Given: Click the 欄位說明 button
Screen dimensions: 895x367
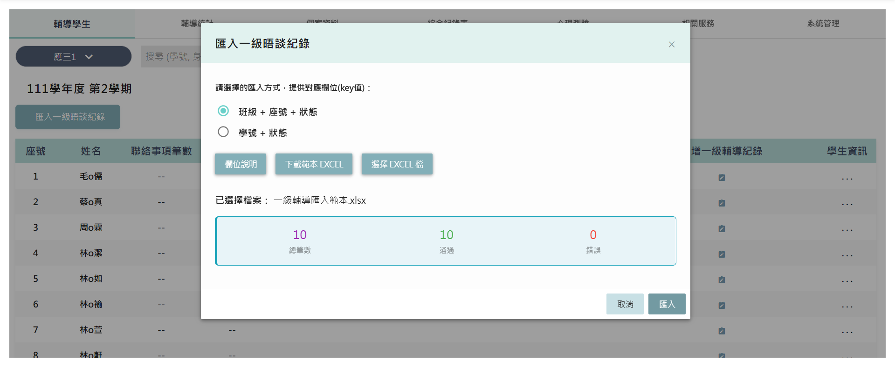Looking at the screenshot, I should pyautogui.click(x=241, y=164).
